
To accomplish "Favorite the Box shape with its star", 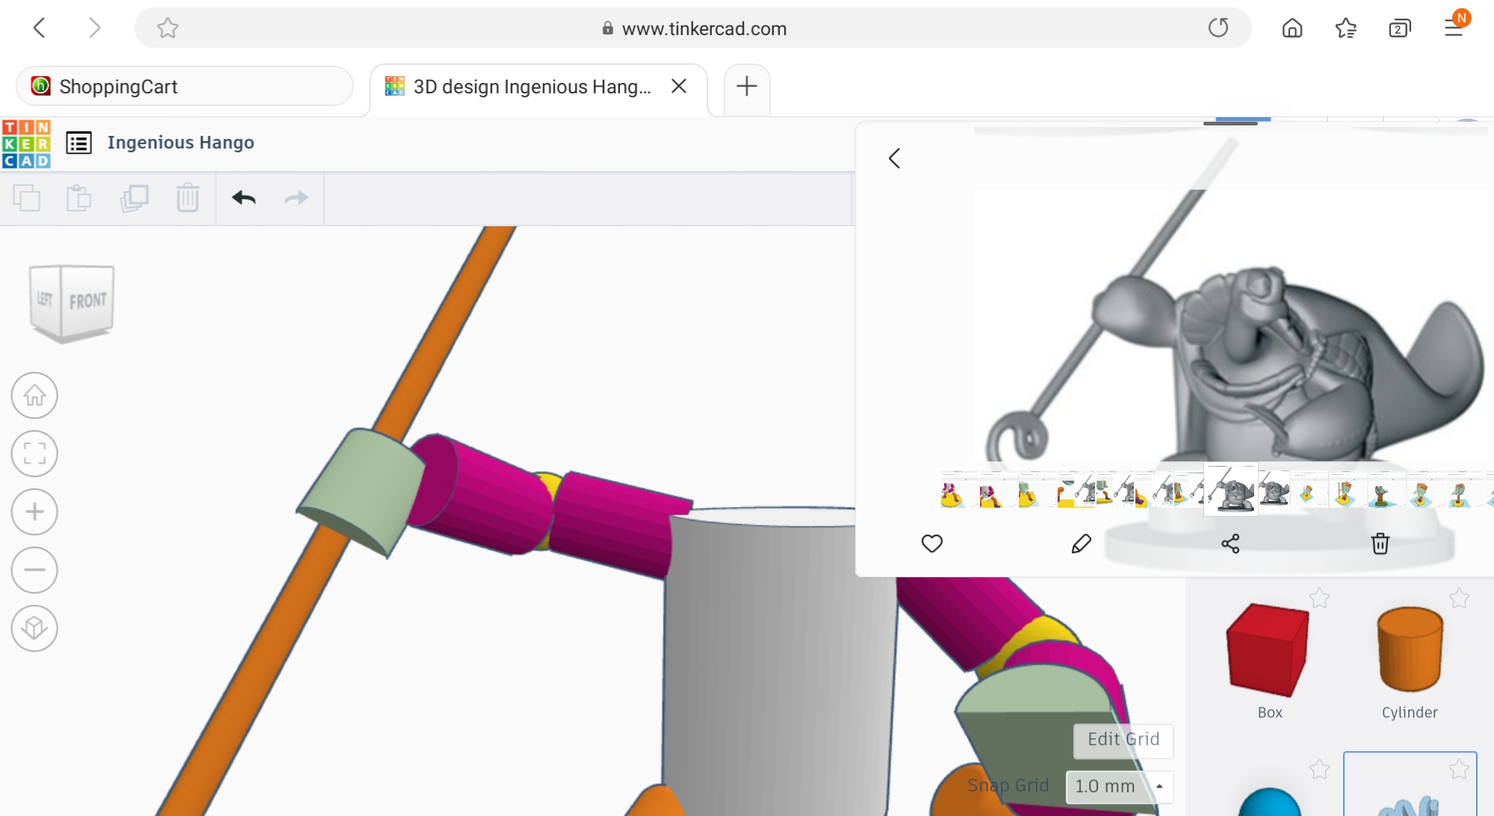I will coord(1319,598).
